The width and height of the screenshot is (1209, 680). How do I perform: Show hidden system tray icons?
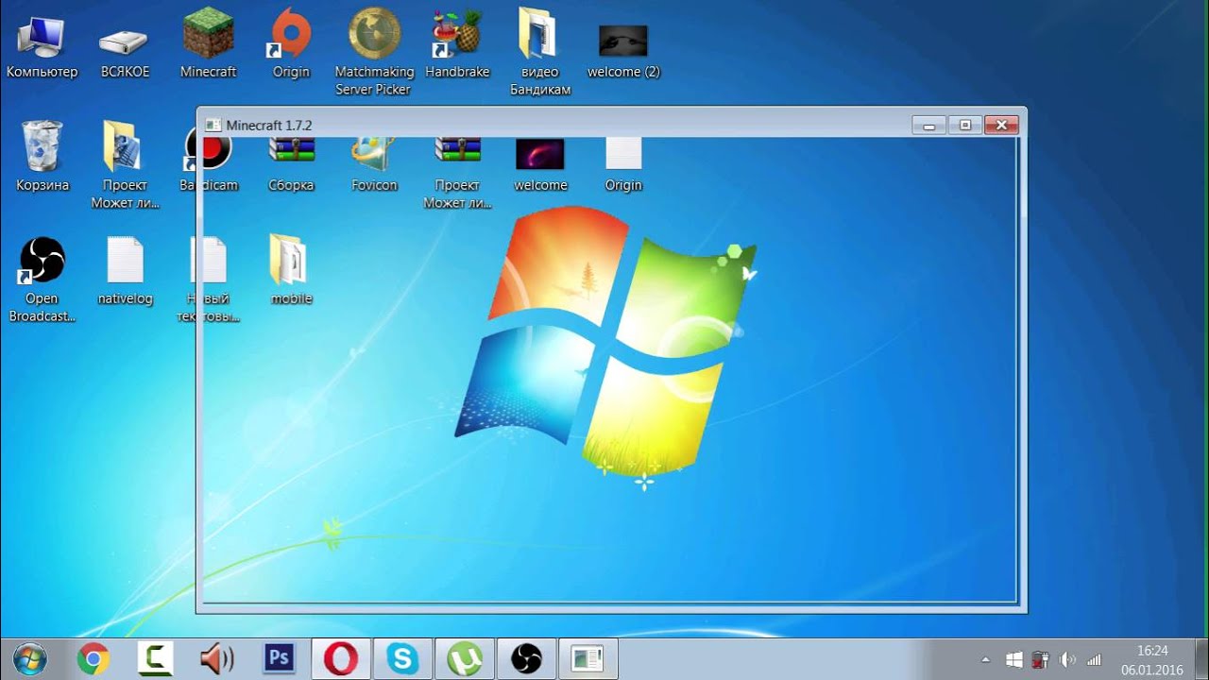pos(986,659)
